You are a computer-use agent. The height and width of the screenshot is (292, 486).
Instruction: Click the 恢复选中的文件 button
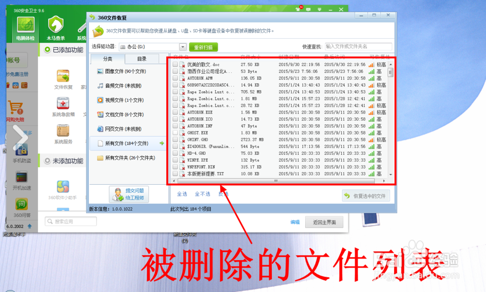(366, 196)
